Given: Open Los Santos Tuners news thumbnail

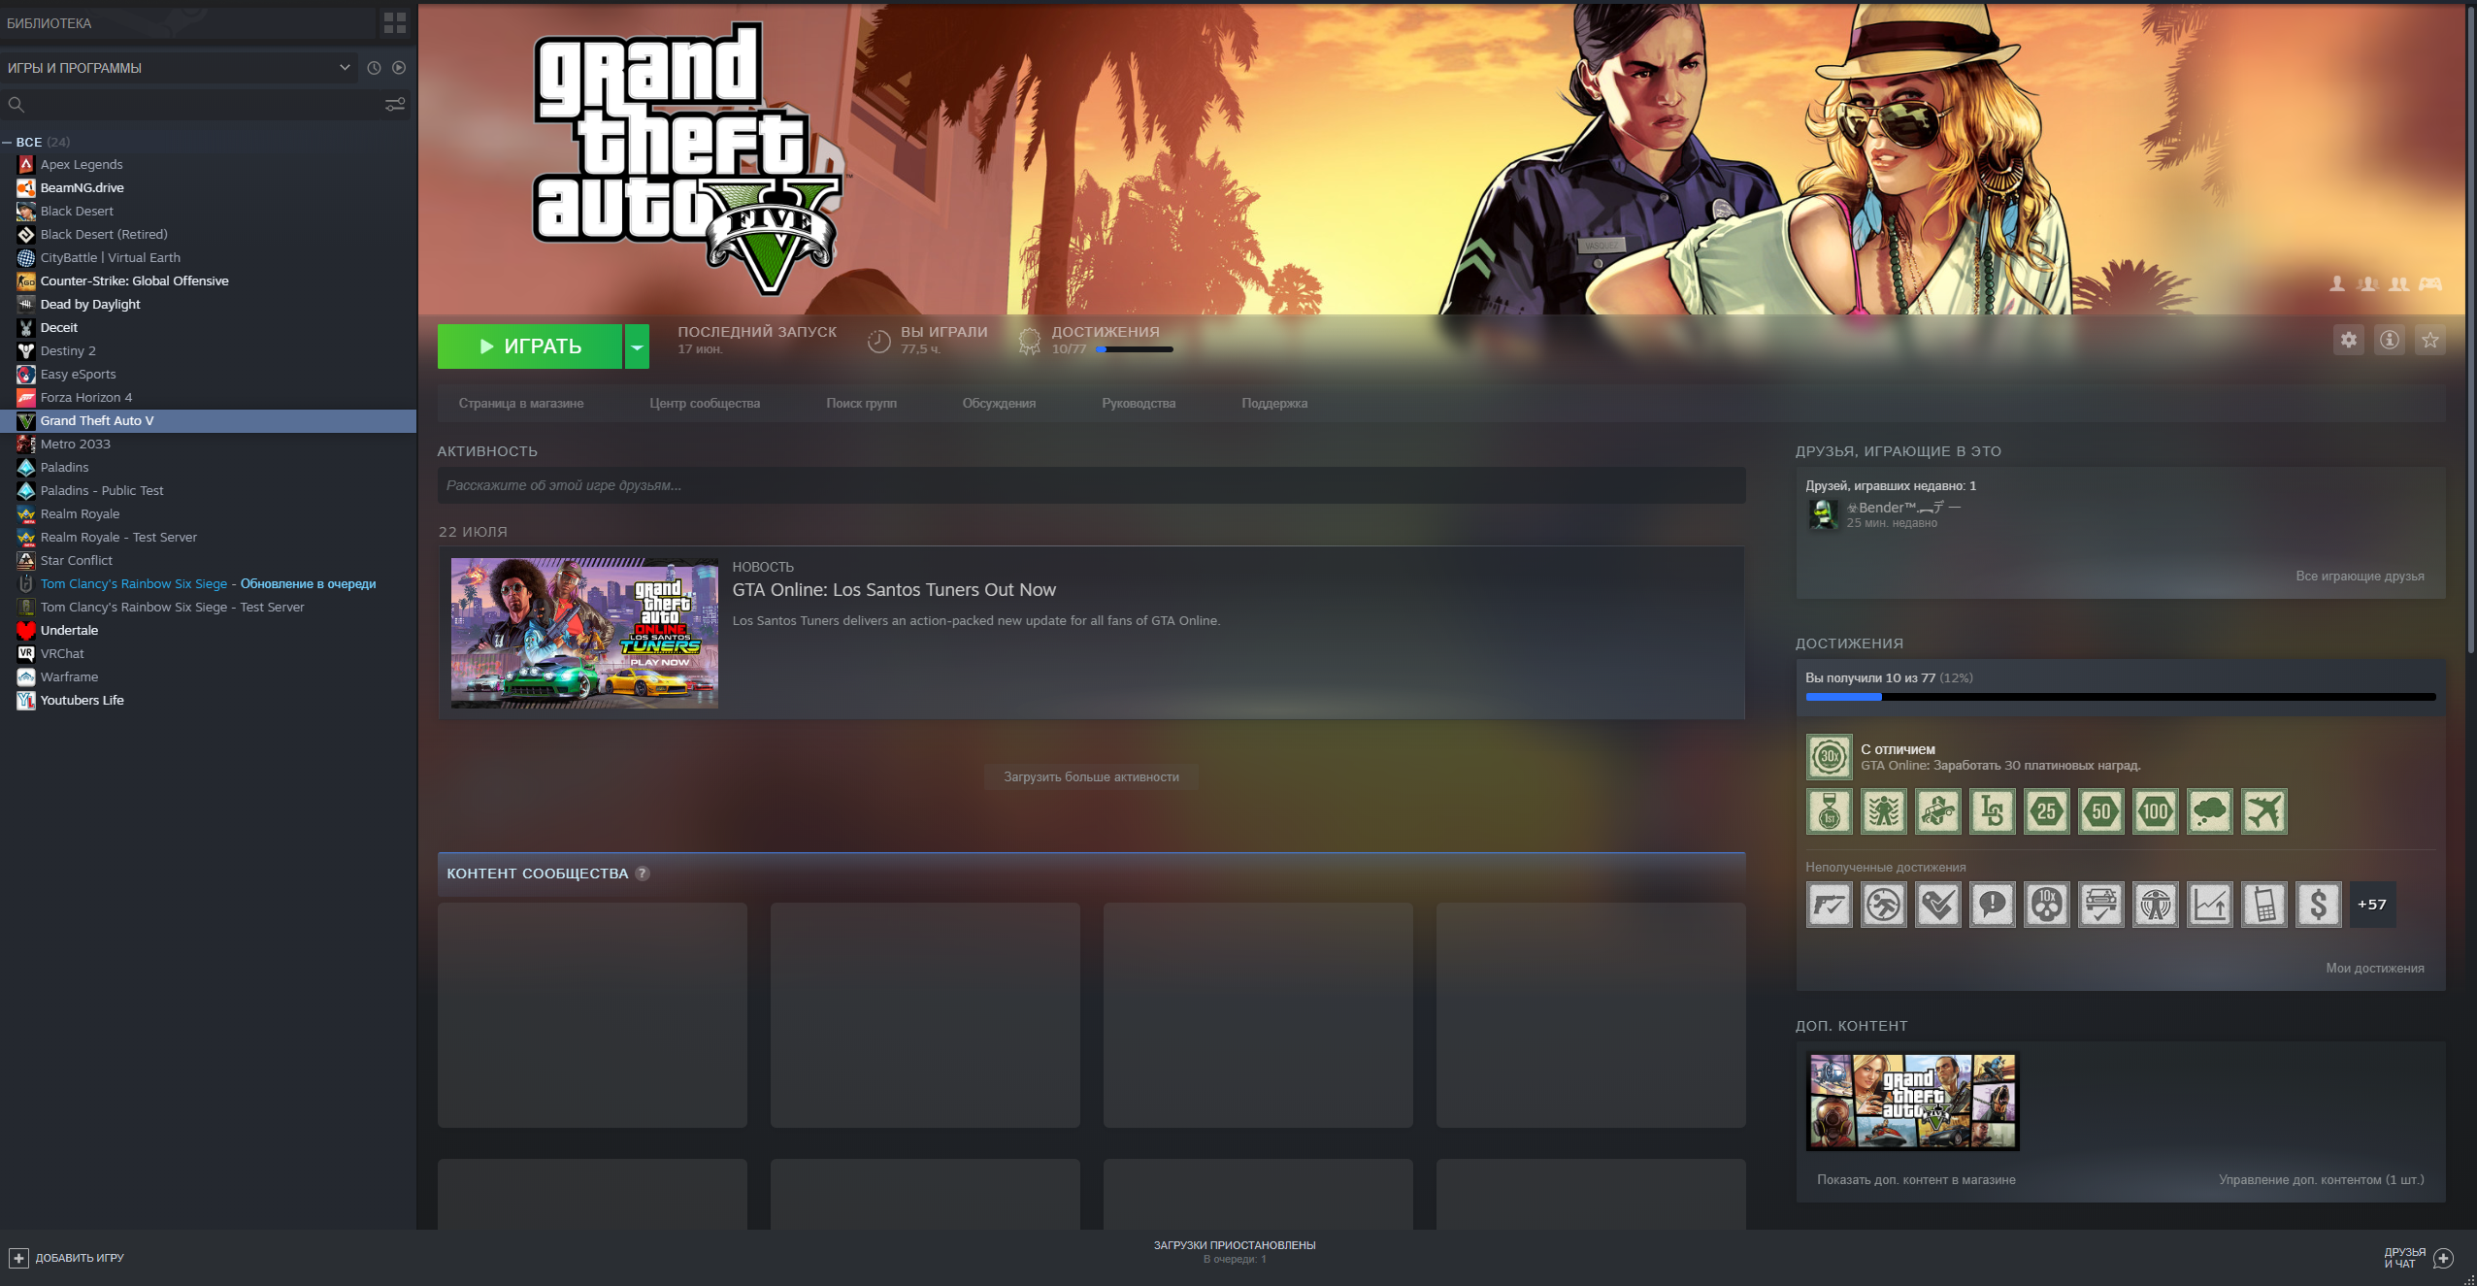Looking at the screenshot, I should (584, 633).
